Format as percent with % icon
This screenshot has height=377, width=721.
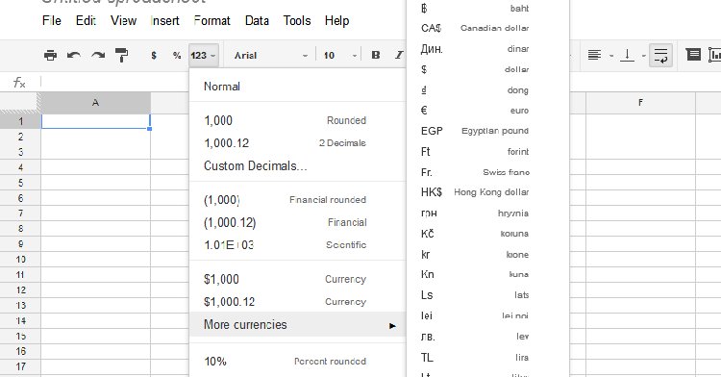click(x=177, y=56)
